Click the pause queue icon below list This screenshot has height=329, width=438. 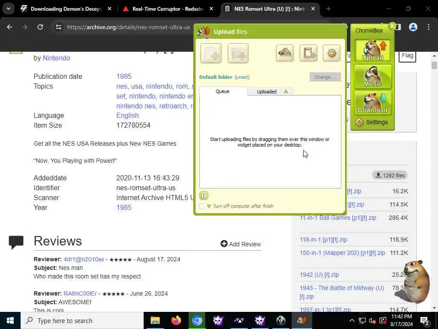(x=204, y=195)
